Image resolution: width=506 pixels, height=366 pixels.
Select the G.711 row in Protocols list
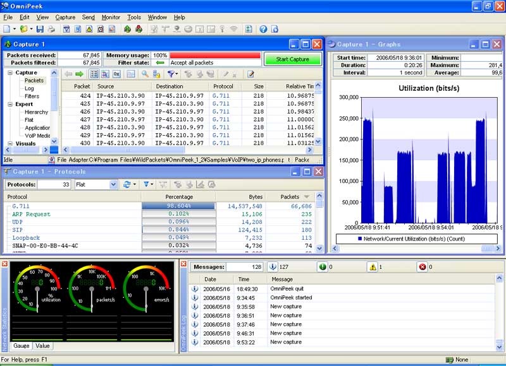160,206
